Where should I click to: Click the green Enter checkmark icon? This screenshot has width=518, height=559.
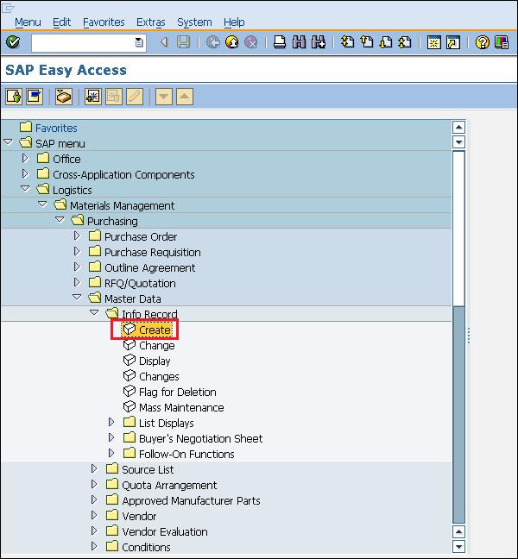13,42
